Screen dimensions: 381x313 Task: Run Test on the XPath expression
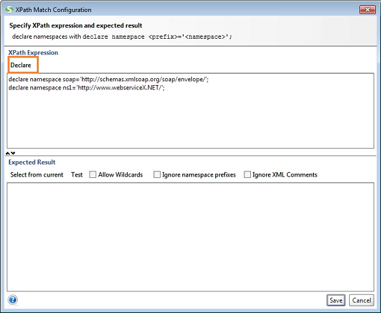pos(77,175)
